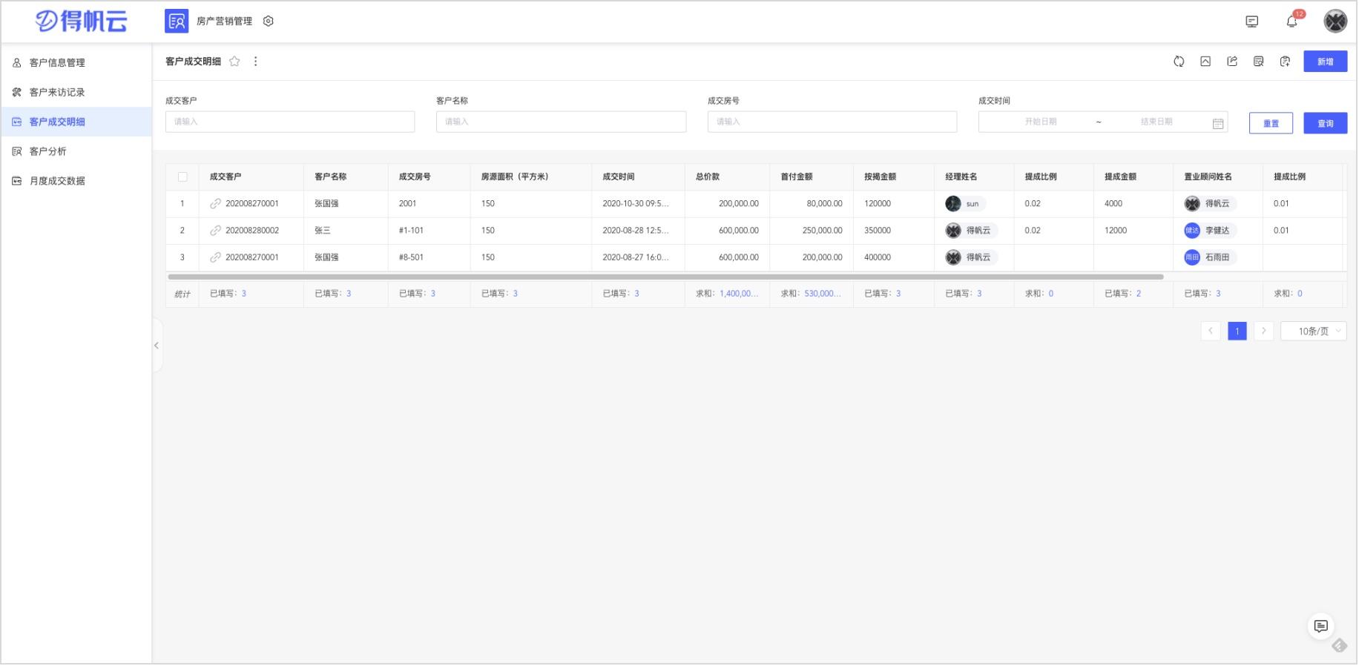Open 月度成交数据 in sidebar
1359x666 pixels.
click(x=76, y=181)
